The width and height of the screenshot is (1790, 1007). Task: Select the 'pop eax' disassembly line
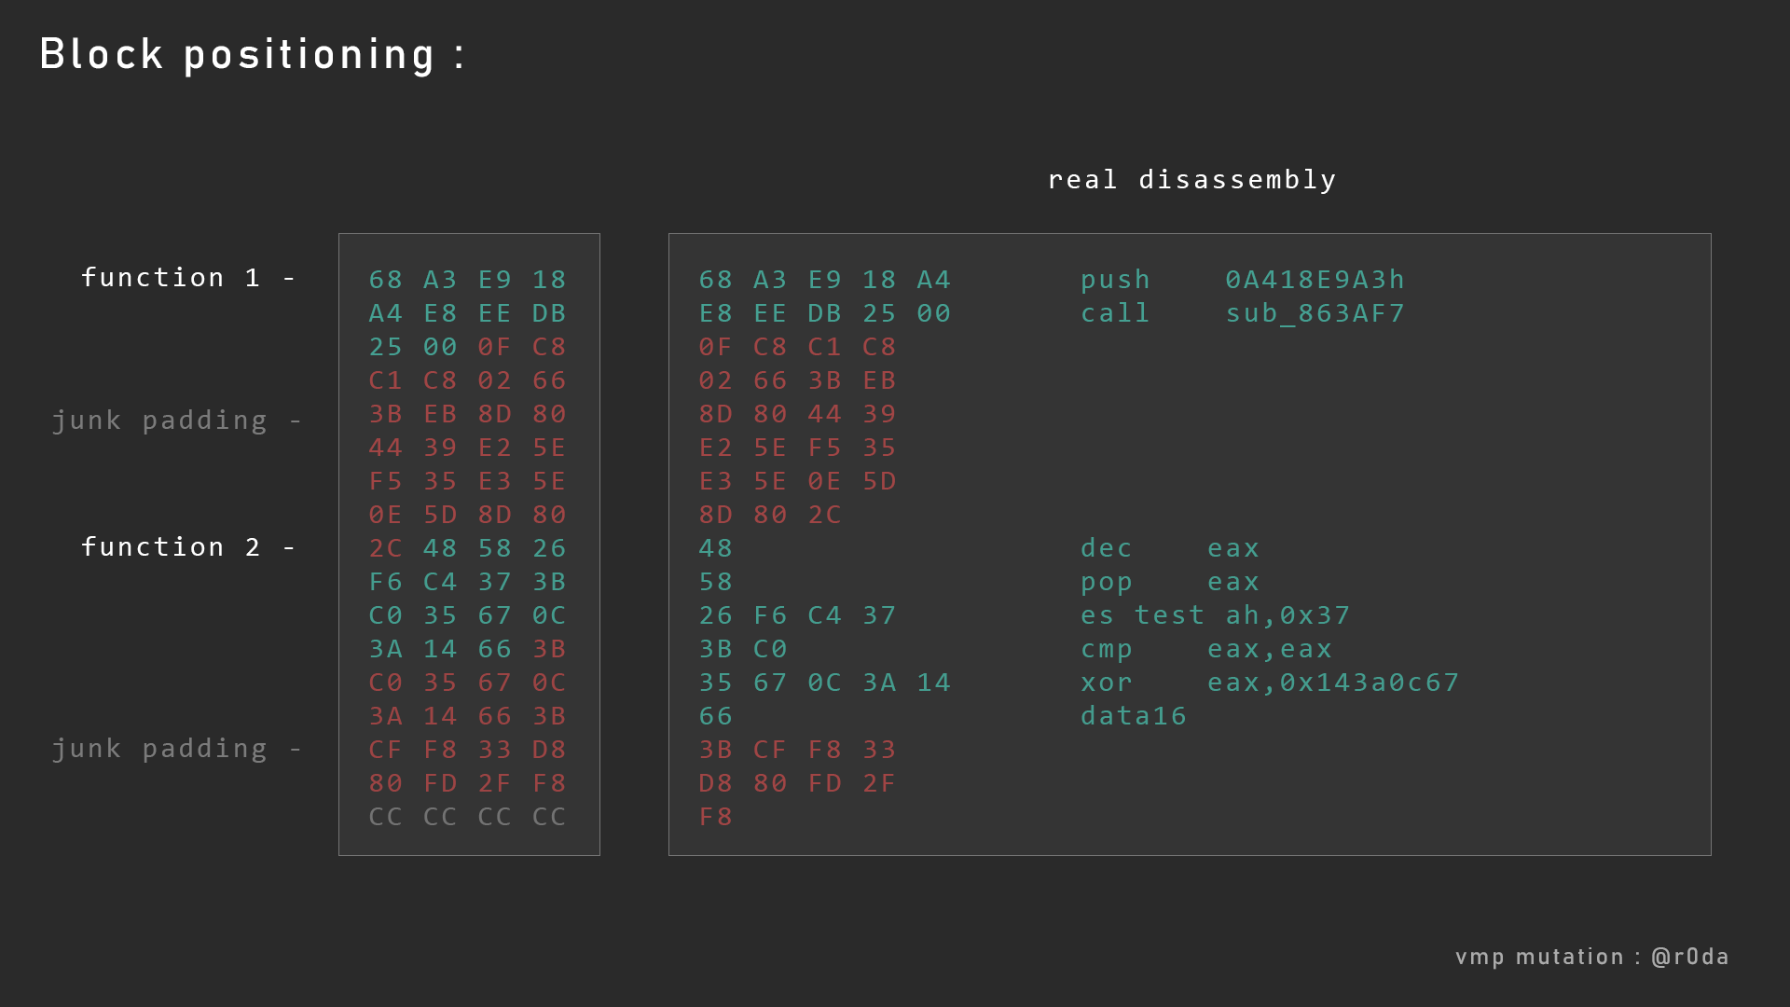click(x=1170, y=583)
